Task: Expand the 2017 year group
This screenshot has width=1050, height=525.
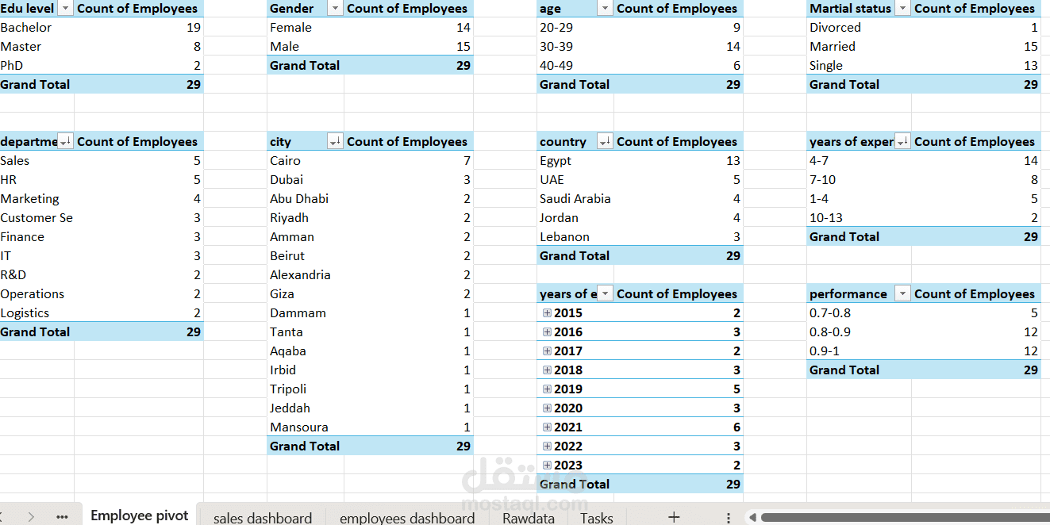Action: point(547,351)
